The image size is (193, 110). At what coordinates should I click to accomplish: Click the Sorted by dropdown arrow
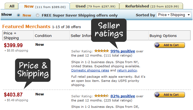click(x=189, y=15)
